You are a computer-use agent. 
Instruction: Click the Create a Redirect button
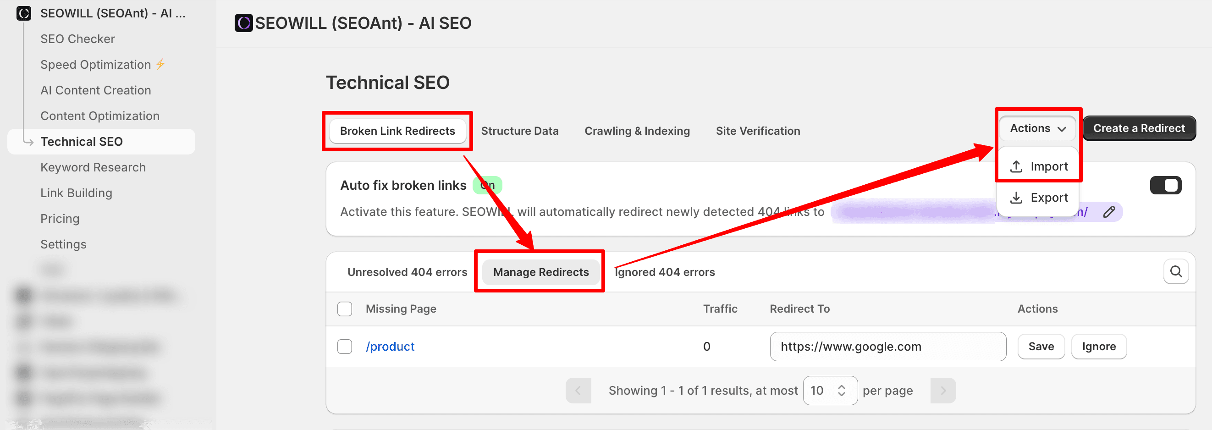(1139, 128)
